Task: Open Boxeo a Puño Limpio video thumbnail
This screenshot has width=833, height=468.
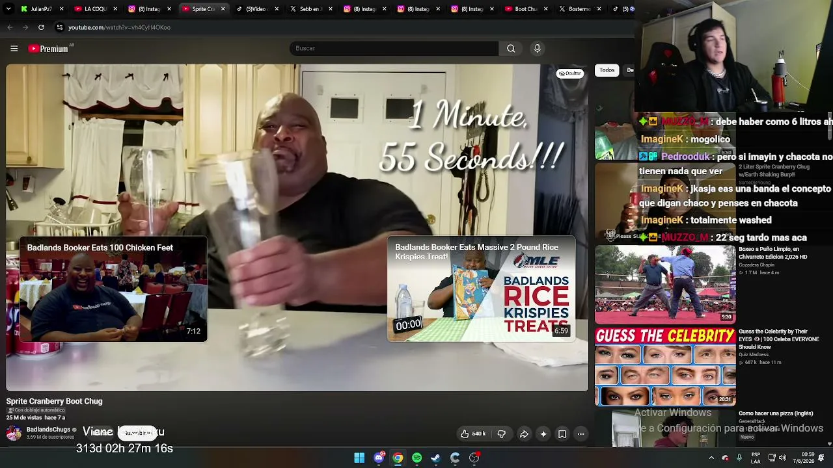Action: pos(665,284)
